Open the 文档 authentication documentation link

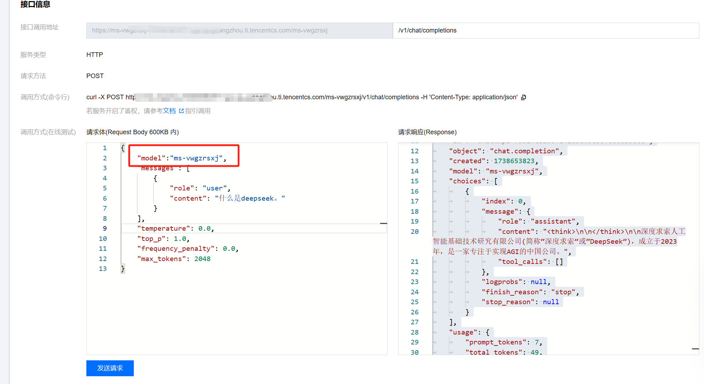click(169, 111)
